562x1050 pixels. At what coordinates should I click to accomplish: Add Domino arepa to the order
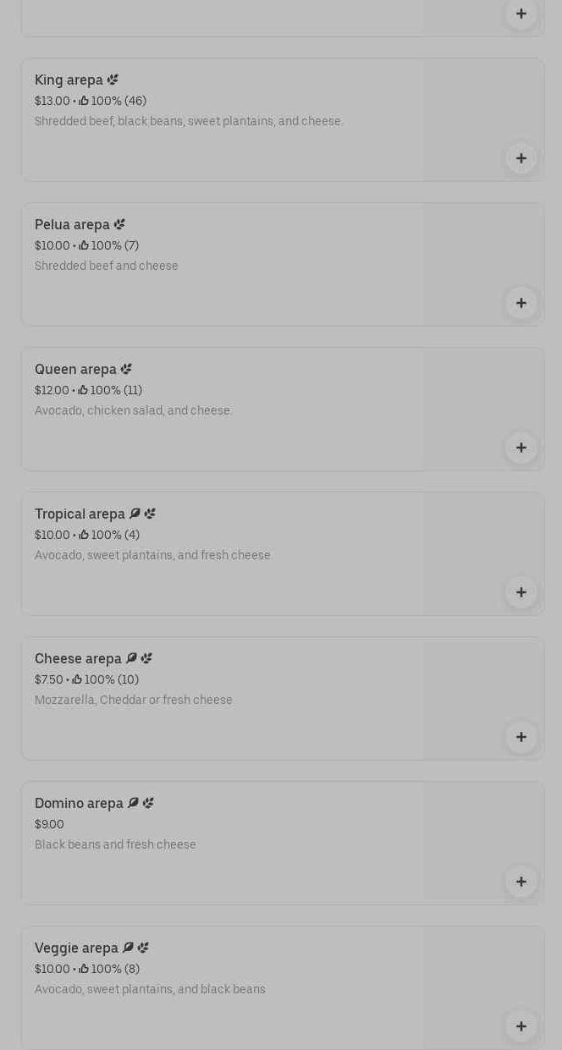click(x=521, y=882)
